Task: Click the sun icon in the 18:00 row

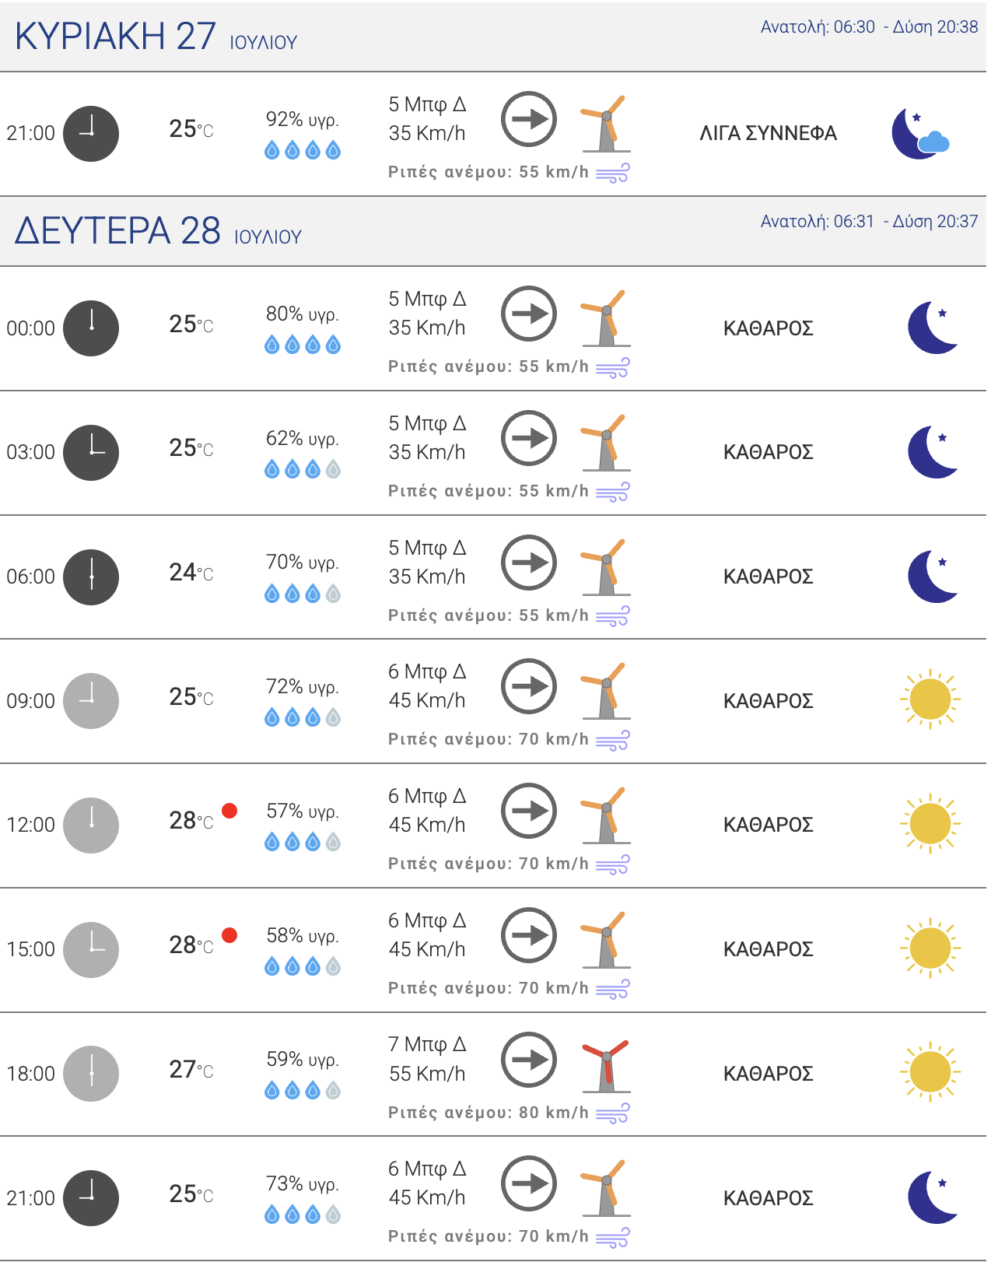Action: (930, 1073)
